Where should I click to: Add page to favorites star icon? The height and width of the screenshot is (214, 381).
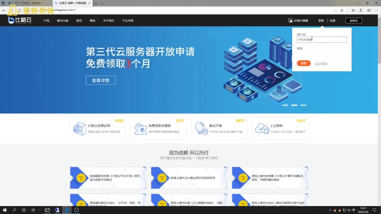[342, 10]
